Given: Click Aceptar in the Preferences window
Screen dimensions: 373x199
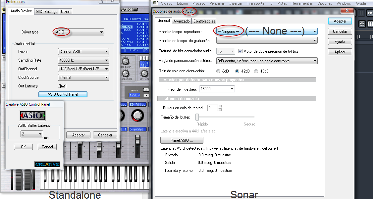Looking at the screenshot, I should 78,135.
